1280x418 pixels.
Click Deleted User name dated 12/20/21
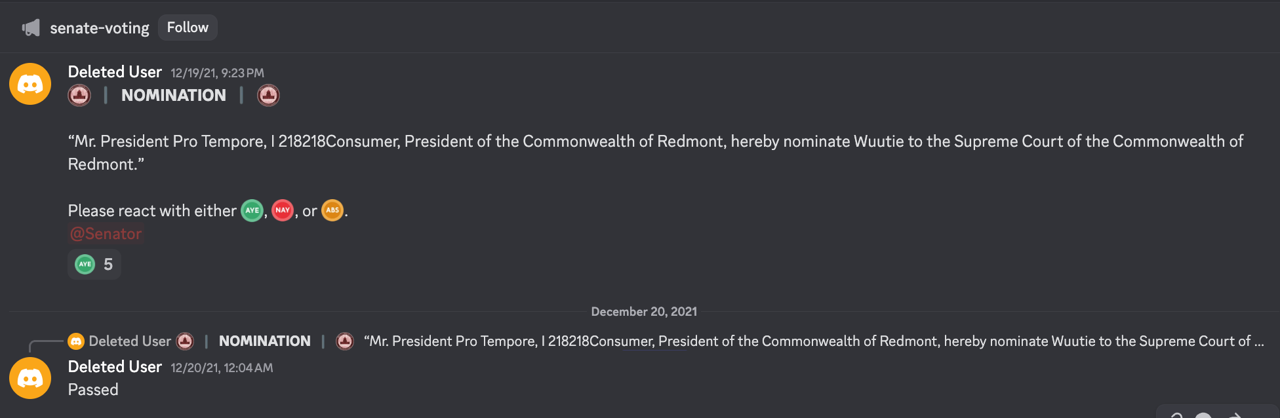click(x=115, y=367)
